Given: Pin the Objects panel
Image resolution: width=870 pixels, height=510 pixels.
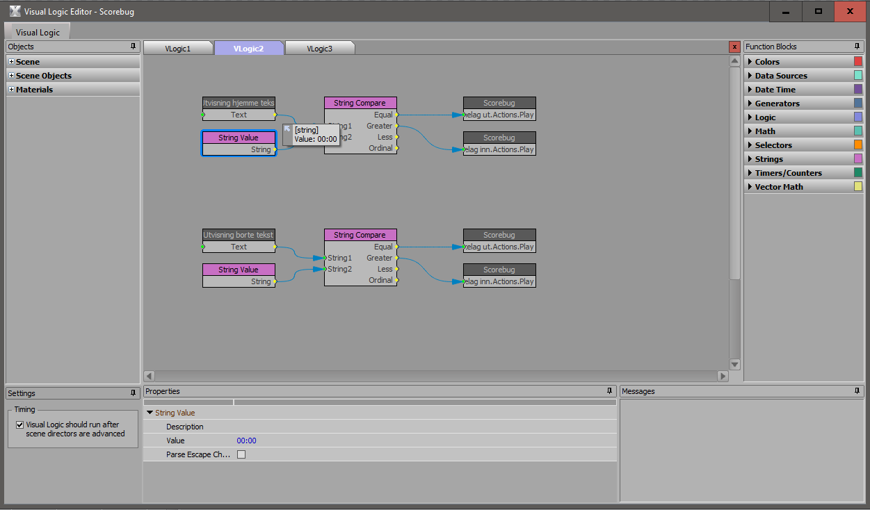Looking at the screenshot, I should (x=134, y=47).
